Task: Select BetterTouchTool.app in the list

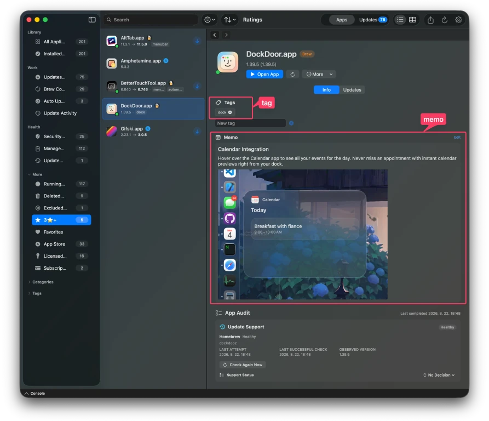Action: coord(153,86)
